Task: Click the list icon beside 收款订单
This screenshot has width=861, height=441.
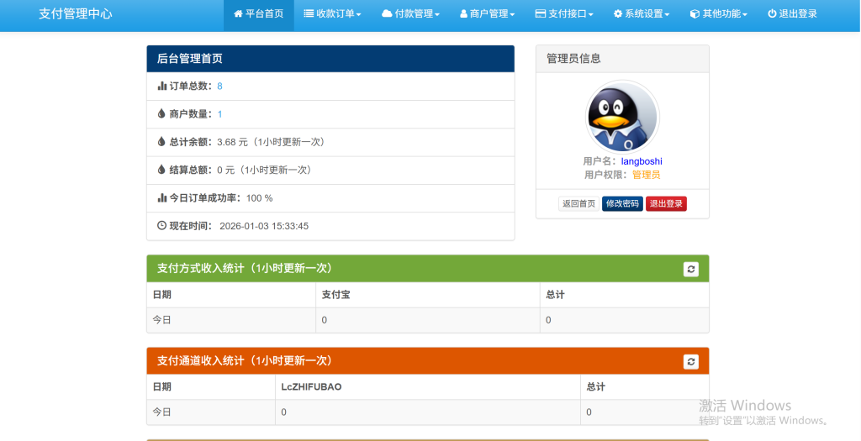Action: [x=309, y=14]
